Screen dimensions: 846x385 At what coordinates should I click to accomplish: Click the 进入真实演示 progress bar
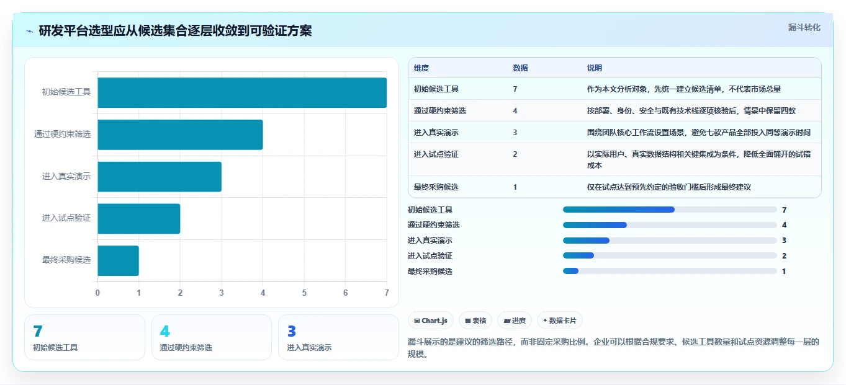click(x=670, y=241)
